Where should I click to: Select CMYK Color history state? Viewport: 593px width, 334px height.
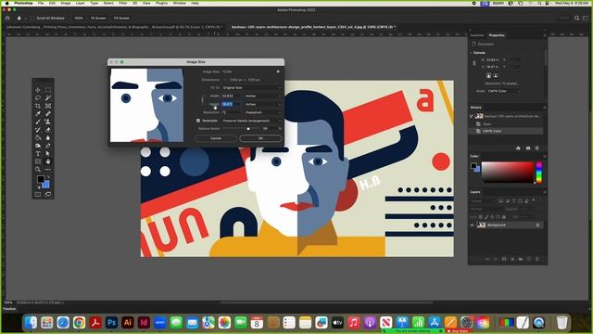coord(507,131)
